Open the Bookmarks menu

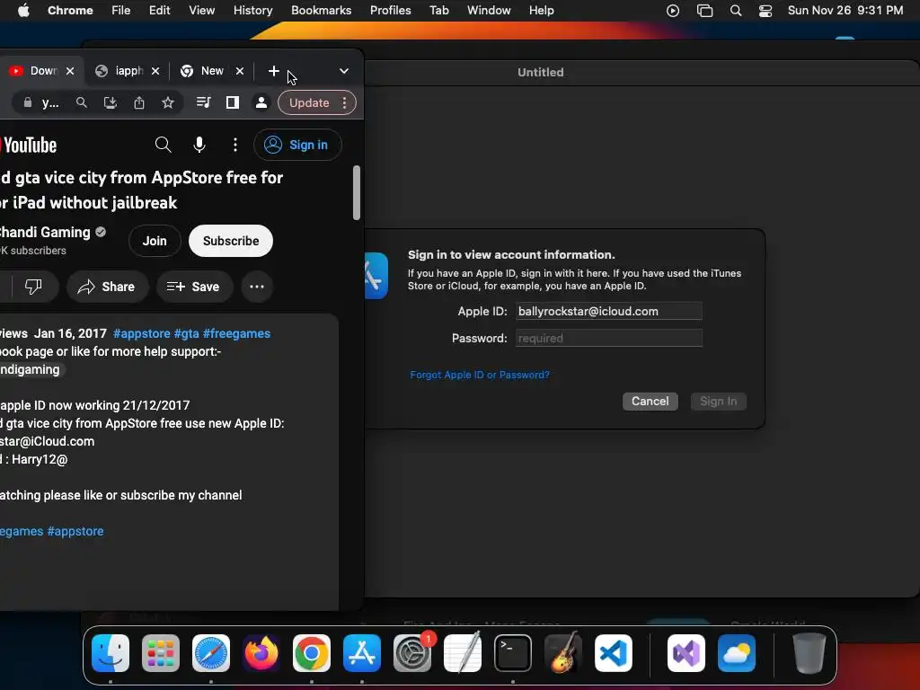321,10
